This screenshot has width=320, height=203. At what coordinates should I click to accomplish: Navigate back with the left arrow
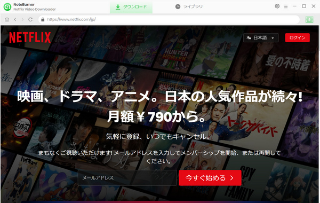(15, 19)
